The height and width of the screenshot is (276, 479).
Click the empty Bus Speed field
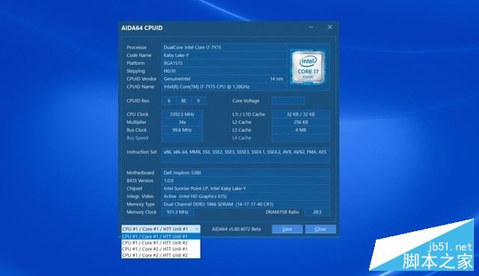tap(182, 138)
